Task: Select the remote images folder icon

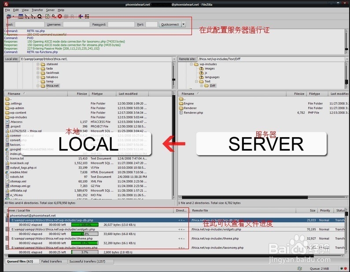Action: tap(201, 69)
